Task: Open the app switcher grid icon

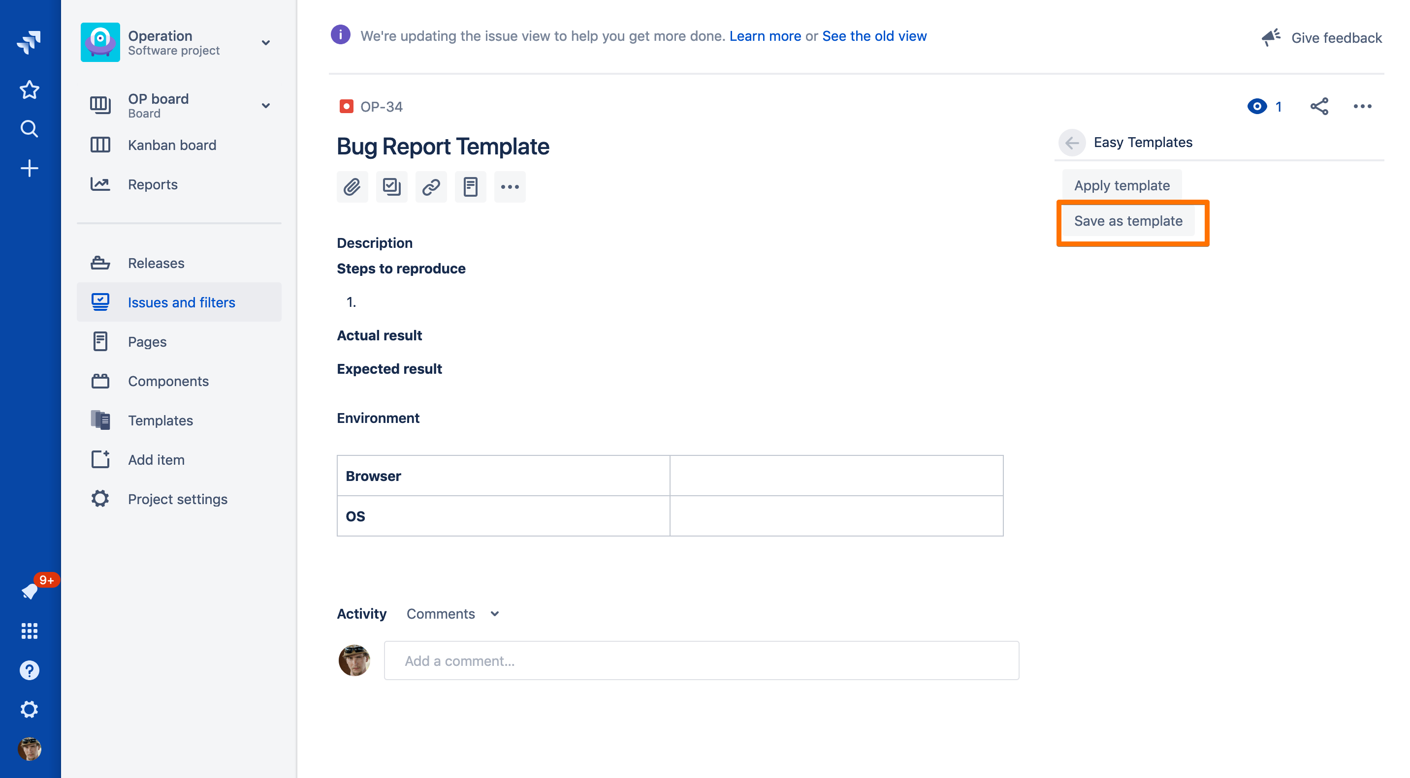Action: tap(30, 630)
